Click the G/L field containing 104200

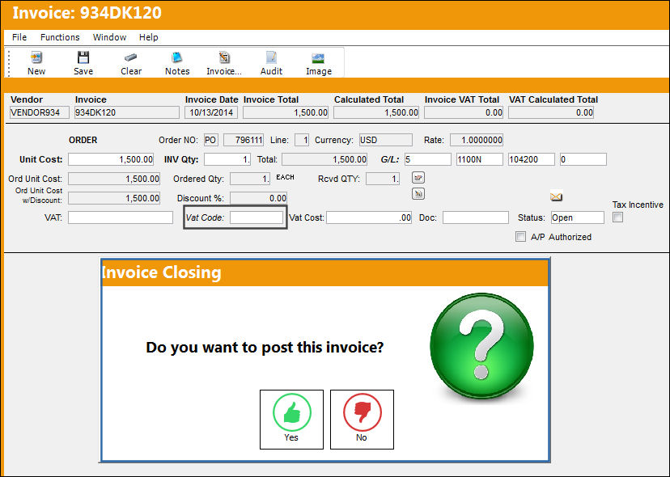coord(531,159)
